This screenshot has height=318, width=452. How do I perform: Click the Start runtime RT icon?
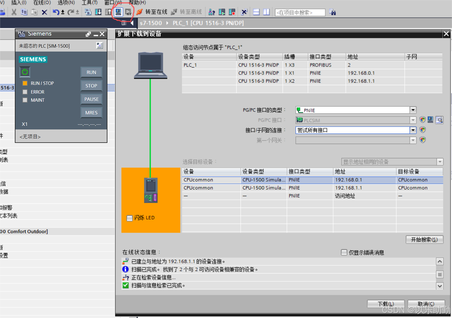[128, 12]
